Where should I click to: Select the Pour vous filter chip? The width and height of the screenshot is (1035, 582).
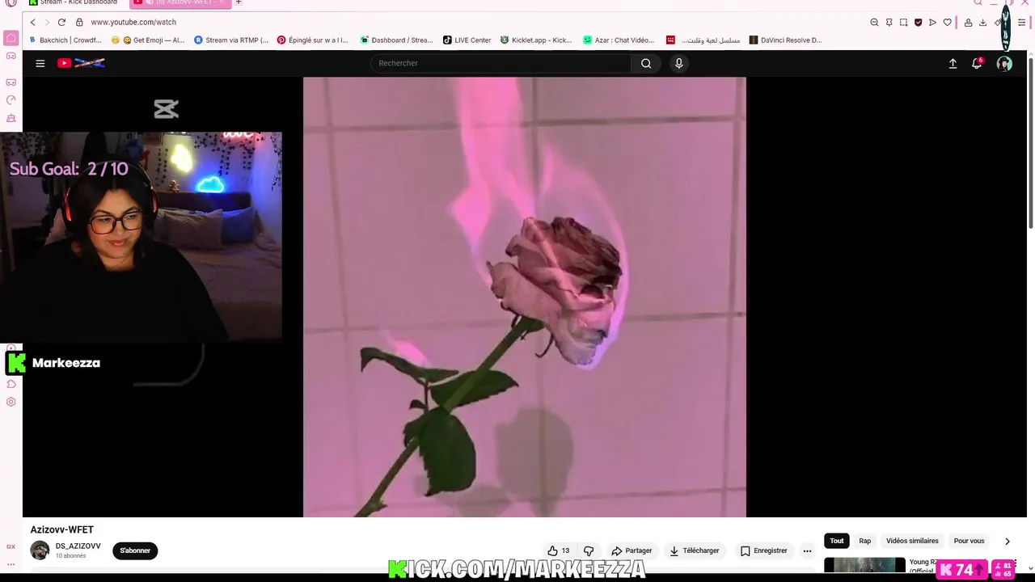click(x=969, y=541)
